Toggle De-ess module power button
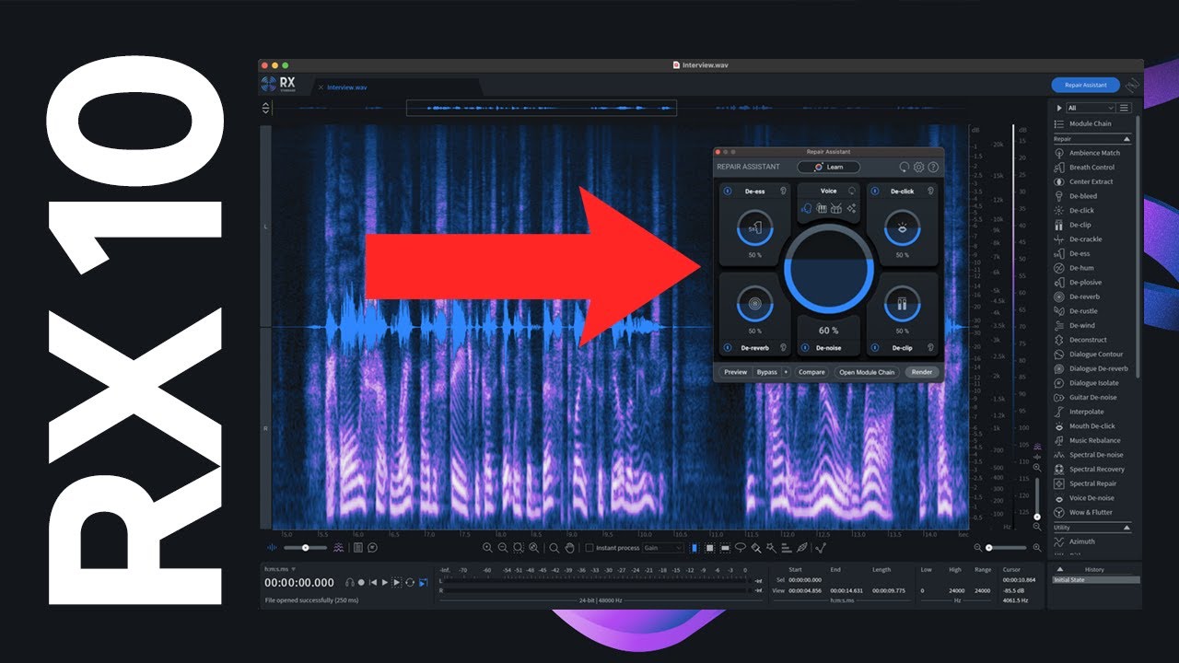Image resolution: width=1179 pixels, height=663 pixels. (727, 191)
